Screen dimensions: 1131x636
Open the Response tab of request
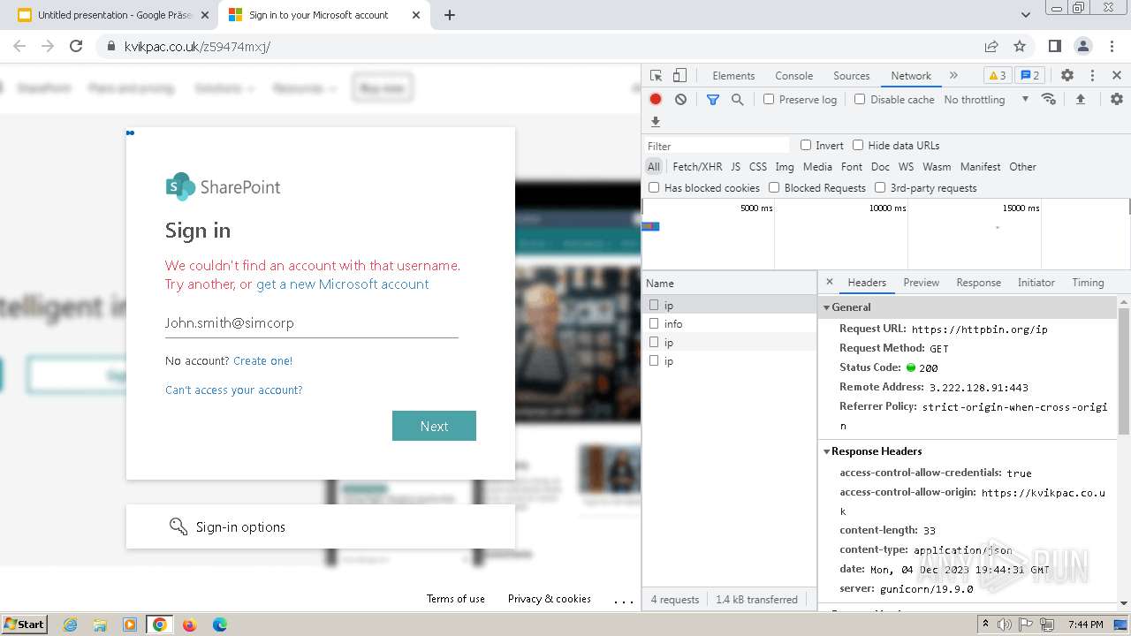[x=978, y=283]
